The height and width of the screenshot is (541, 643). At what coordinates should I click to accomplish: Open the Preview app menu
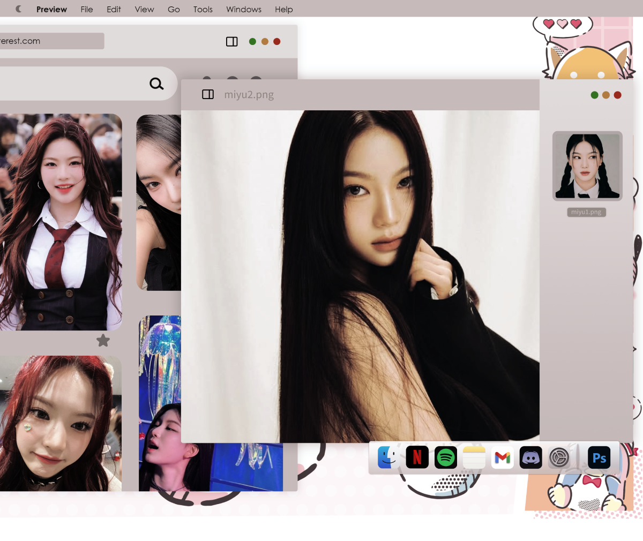click(x=51, y=9)
